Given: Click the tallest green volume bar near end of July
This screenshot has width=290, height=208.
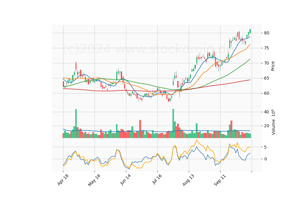Looking at the screenshot, I should click(x=173, y=123).
